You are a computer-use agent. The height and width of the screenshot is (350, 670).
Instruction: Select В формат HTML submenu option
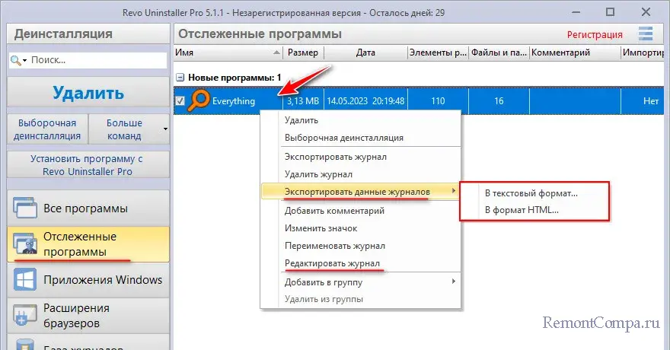coord(522,210)
